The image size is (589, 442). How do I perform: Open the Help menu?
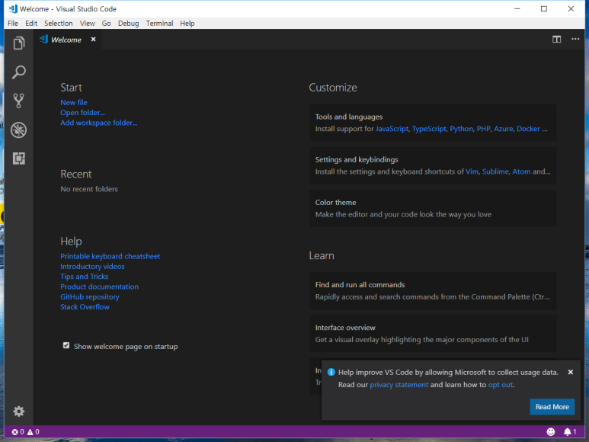187,24
